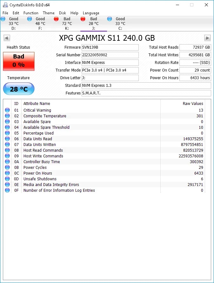Click the Interface field NVM Express
The height and width of the screenshot is (283, 214).
110,63
